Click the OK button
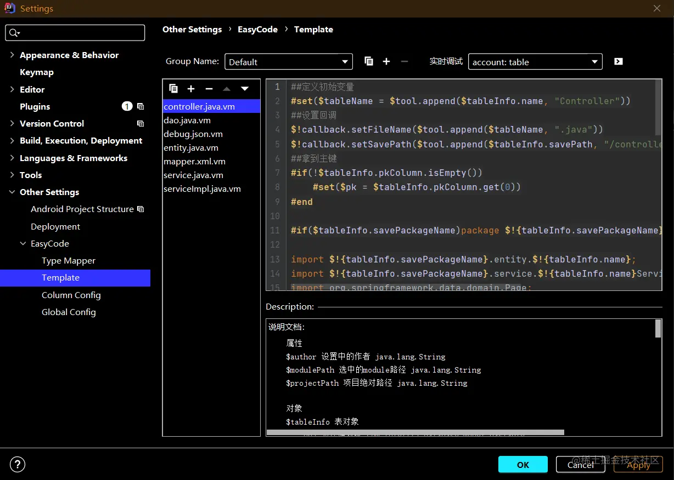The width and height of the screenshot is (674, 480). click(x=523, y=464)
